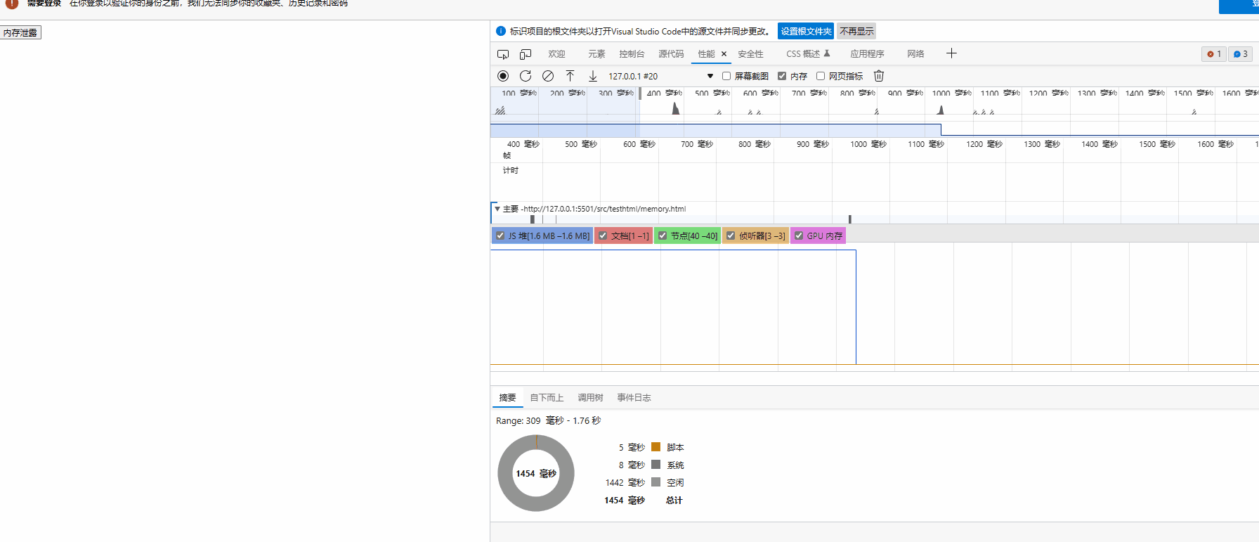Switch to the 网络 tab

[915, 54]
